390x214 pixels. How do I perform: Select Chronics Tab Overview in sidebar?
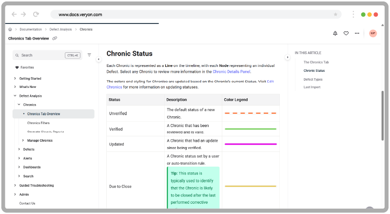point(54,114)
